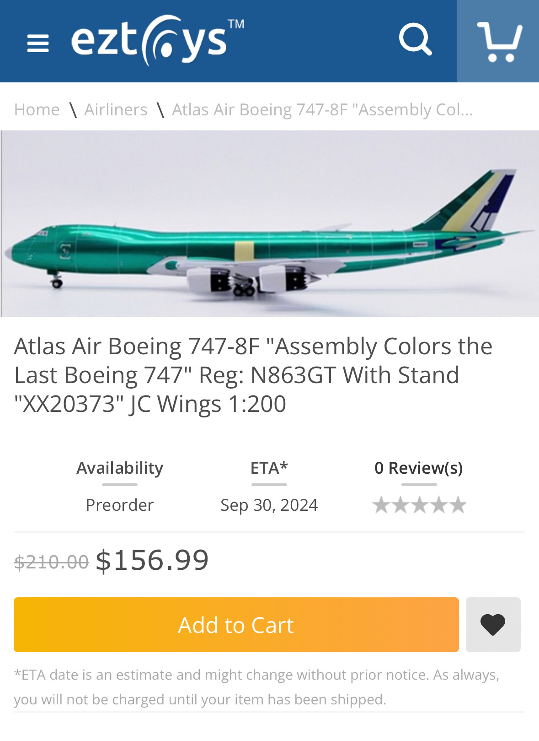This screenshot has width=539, height=741.
Task: Click the Atlas Air Boeing 747-8F breadcrumb
Action: coord(322,110)
